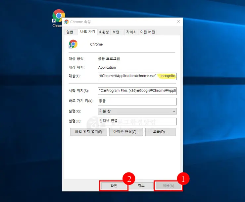Apply changes with 적용(A) button
Viewport: 245px width, 202px height.
168,186
